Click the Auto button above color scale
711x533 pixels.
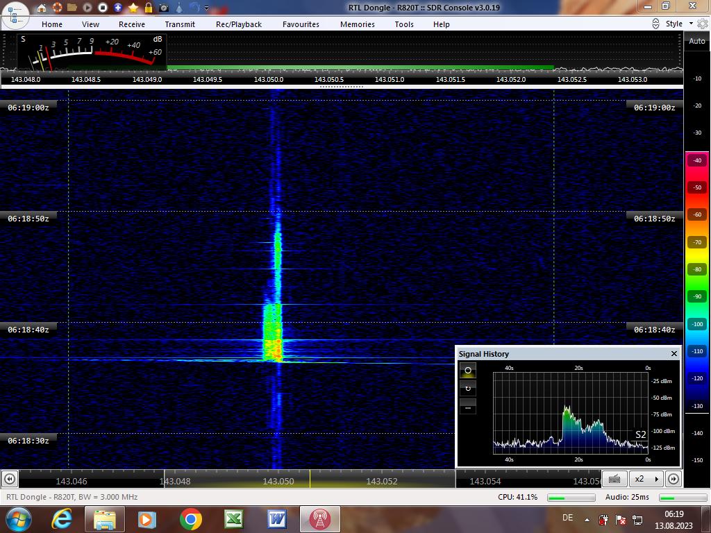point(697,41)
